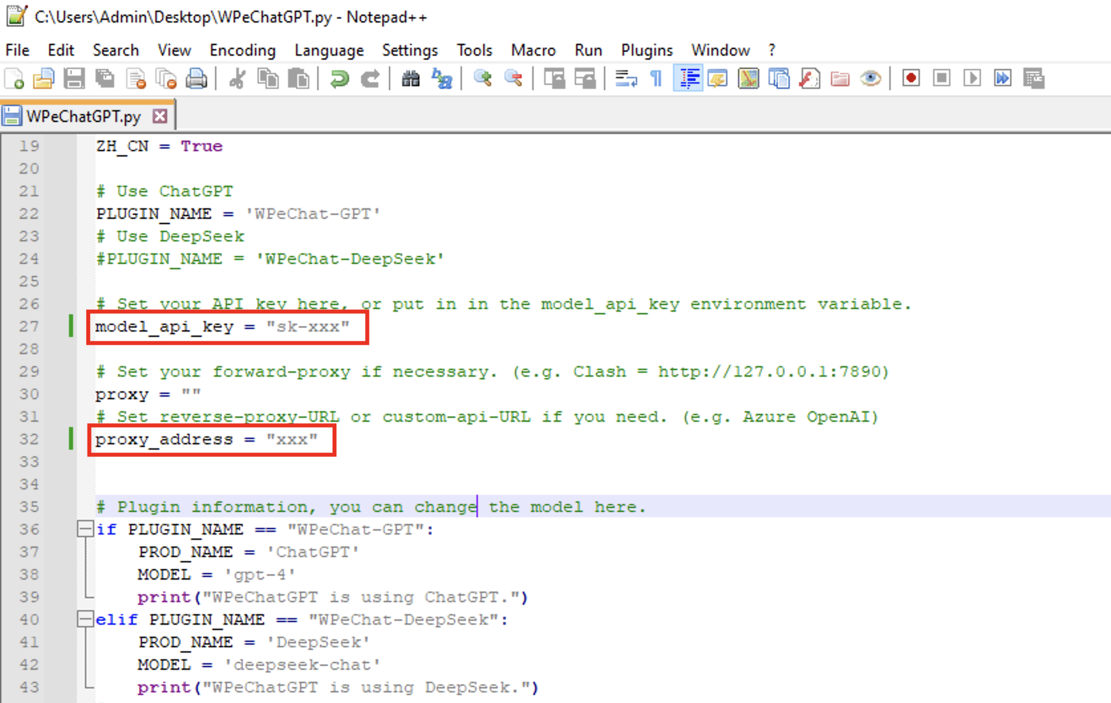
Task: Open the File menu
Action: tap(17, 50)
